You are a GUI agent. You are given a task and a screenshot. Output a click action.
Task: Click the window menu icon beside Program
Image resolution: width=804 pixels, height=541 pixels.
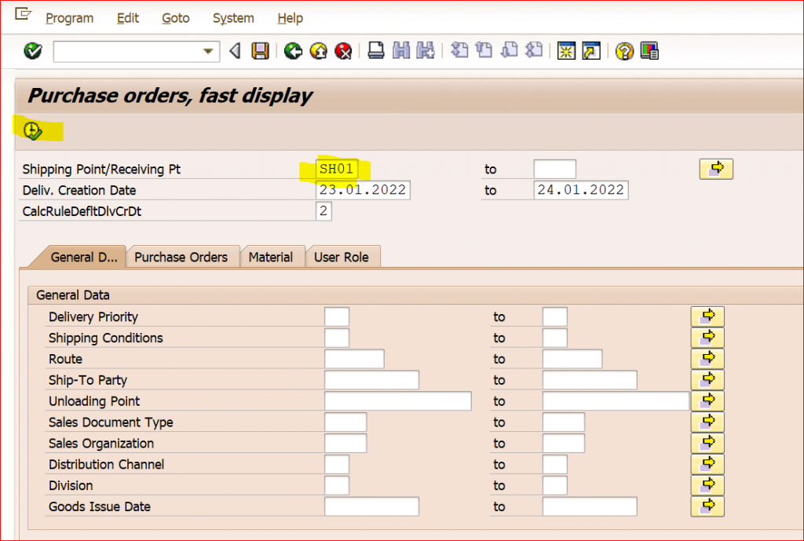[x=23, y=14]
